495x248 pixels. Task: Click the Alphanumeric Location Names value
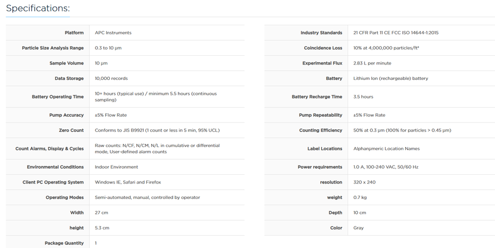pos(386,148)
